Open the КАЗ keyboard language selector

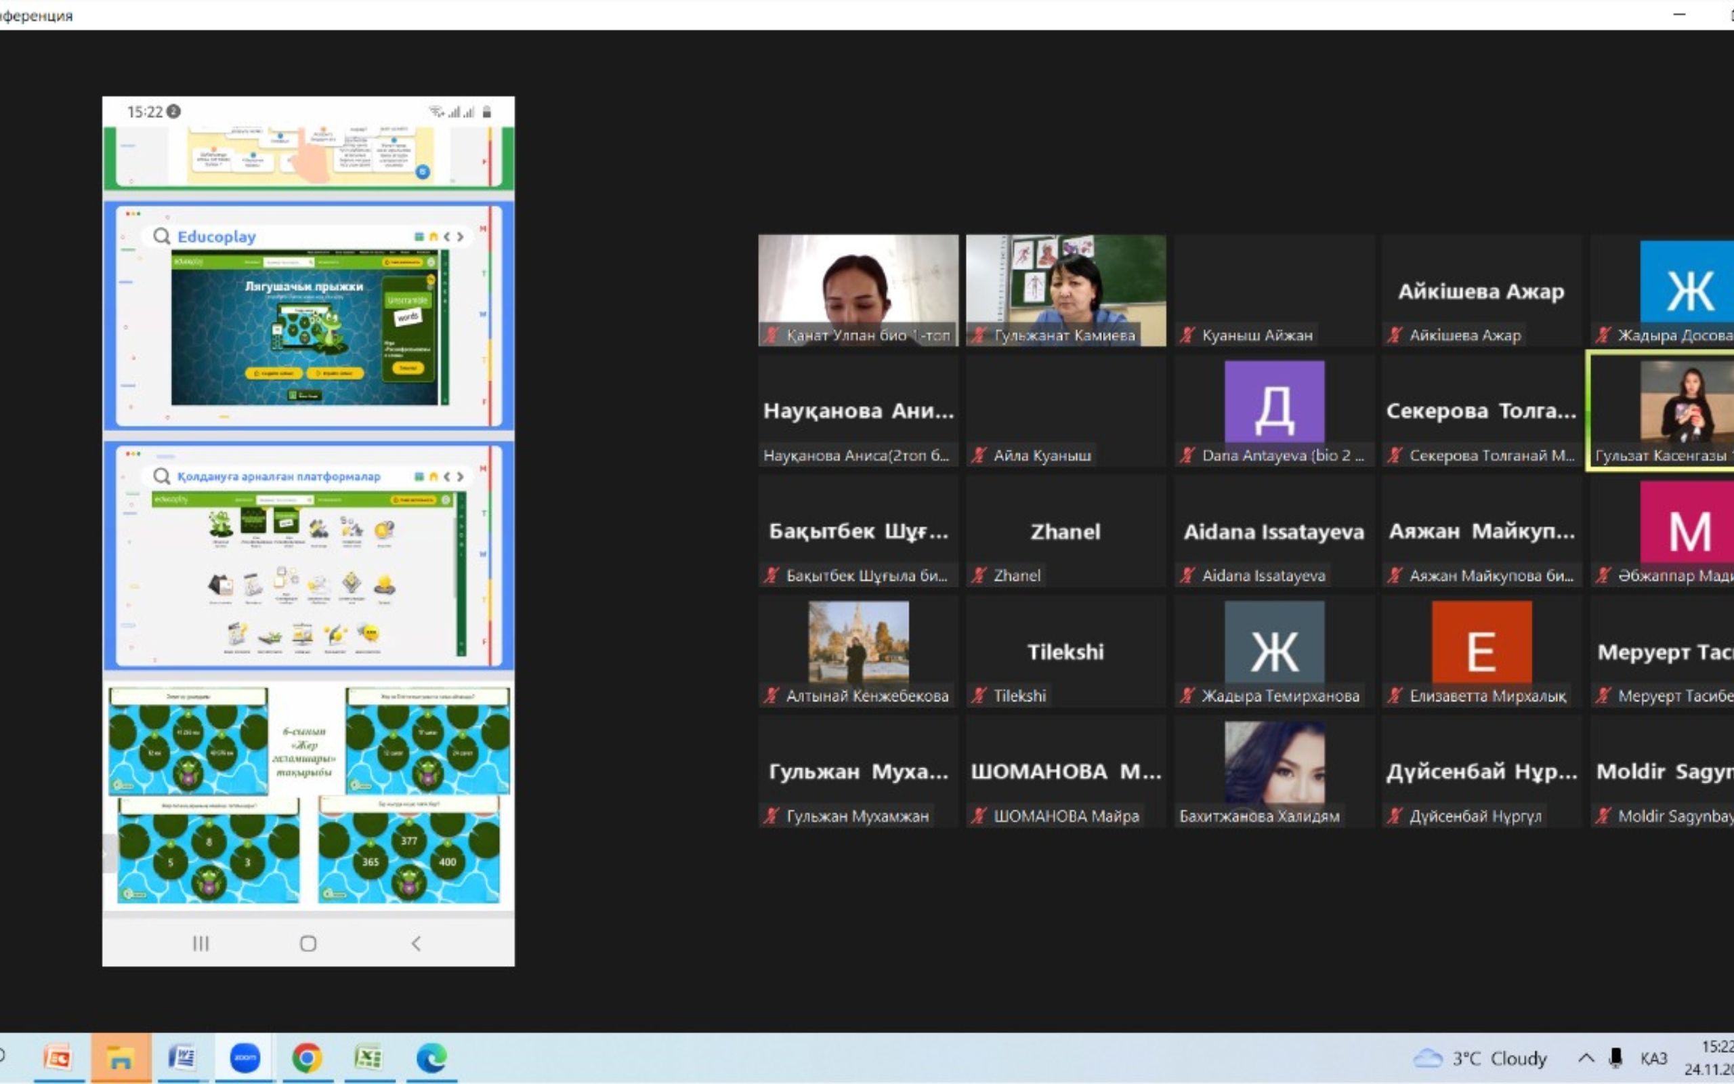1653,1058
